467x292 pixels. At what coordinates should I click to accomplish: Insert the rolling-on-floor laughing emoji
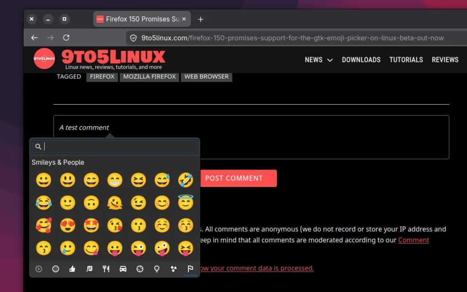tap(186, 180)
